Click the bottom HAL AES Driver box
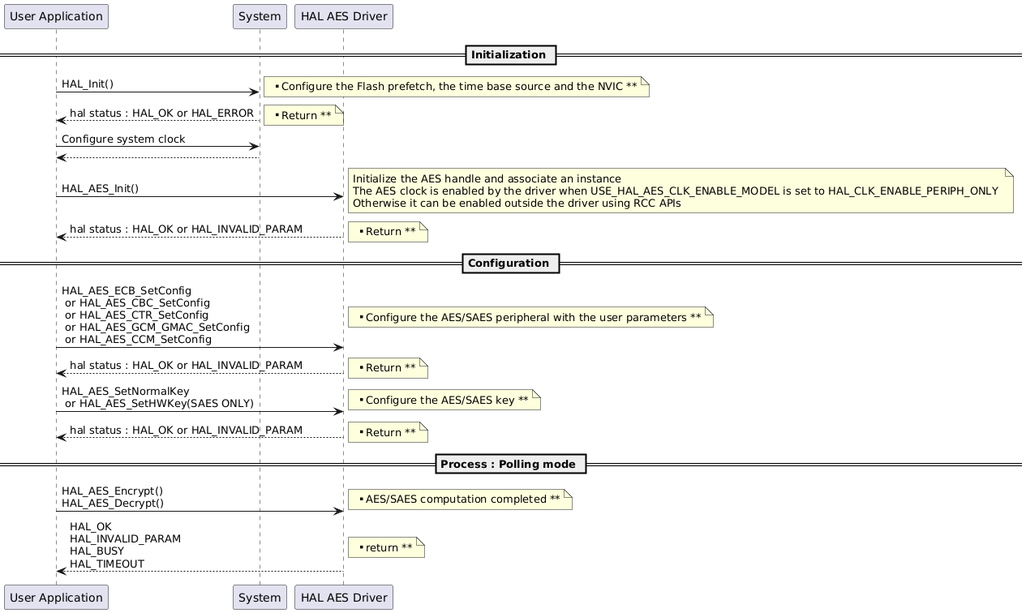 pos(343,598)
